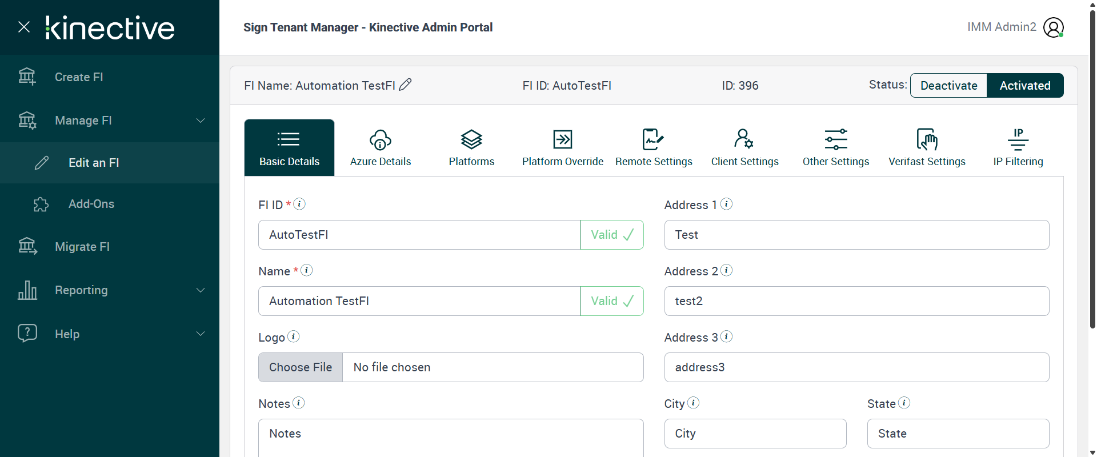The image size is (1097, 457).
Task: Click the info icon beside Notes label
Action: coord(298,403)
